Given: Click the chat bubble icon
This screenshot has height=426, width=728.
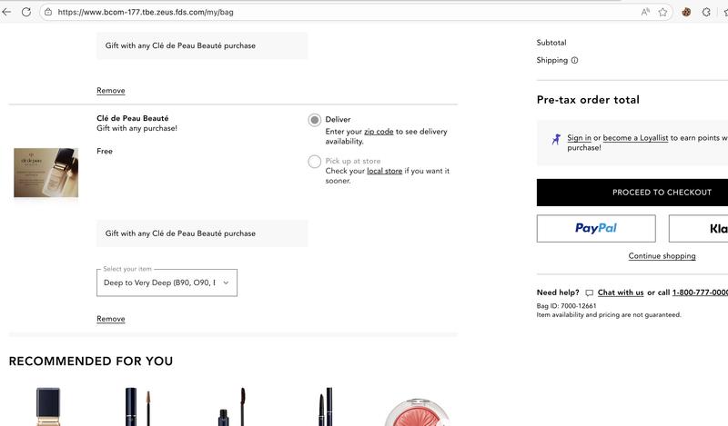Looking at the screenshot, I should click(x=589, y=293).
